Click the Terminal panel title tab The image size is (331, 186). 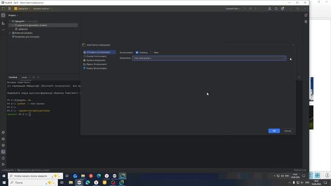[13, 78]
